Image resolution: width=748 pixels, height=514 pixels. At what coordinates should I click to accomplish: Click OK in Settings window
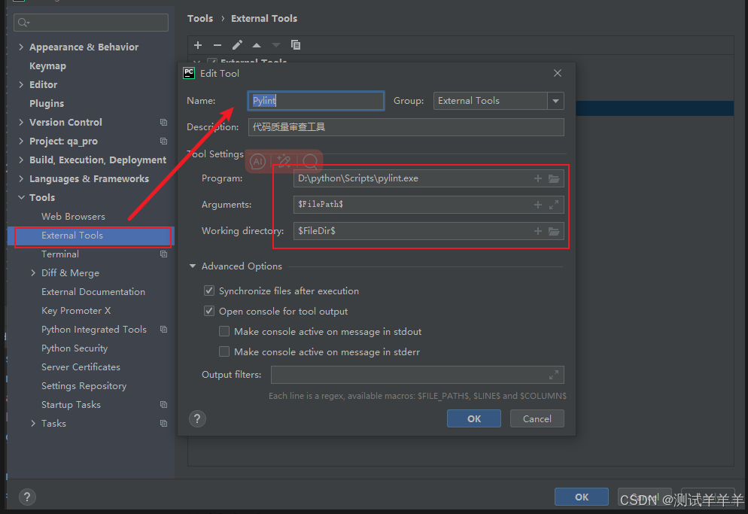(x=582, y=497)
